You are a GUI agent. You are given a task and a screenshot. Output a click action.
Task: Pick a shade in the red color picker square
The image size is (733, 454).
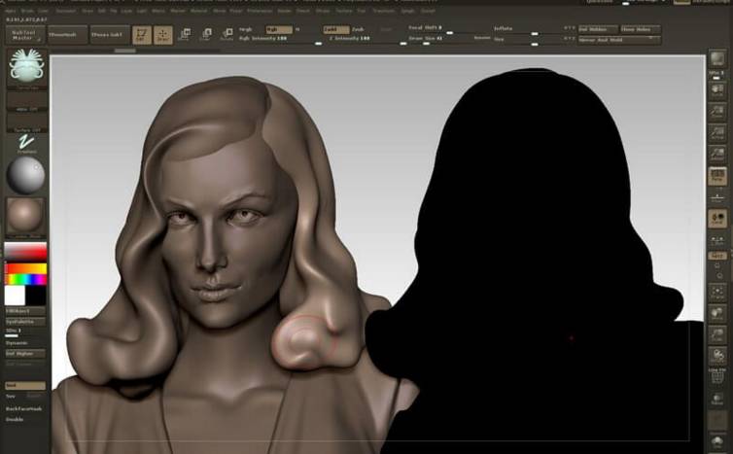(x=25, y=252)
